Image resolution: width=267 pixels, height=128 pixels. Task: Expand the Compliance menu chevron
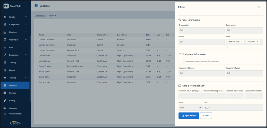[x=26, y=25]
